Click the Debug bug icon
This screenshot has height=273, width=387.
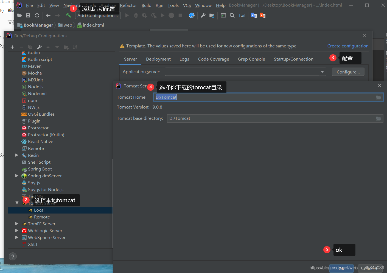(136, 16)
